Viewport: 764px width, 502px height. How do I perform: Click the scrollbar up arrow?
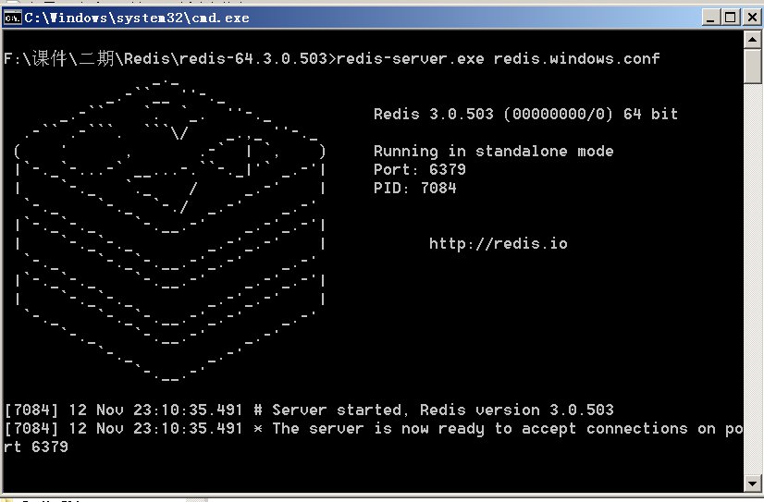[752, 40]
